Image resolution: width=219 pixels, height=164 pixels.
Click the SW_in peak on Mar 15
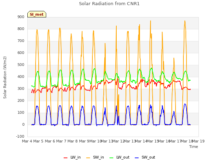click(x=151, y=21)
